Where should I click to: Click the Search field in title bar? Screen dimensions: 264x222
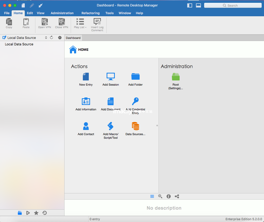coord(233,5)
